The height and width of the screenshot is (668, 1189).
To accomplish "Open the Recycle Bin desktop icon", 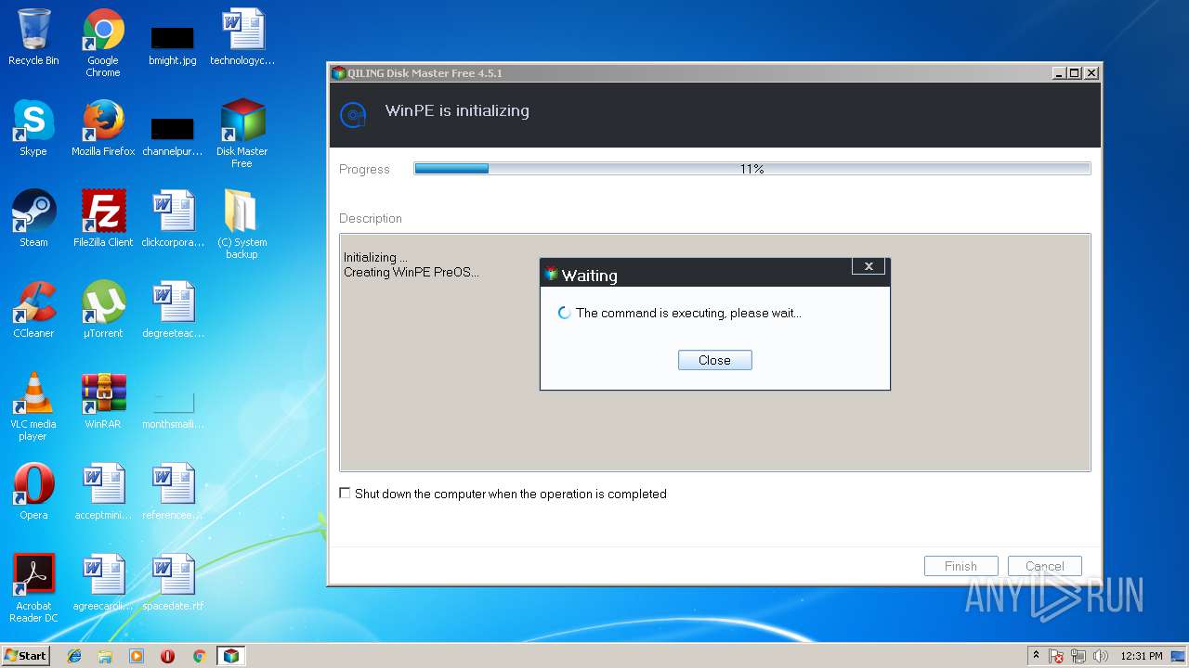I will pyautogui.click(x=33, y=37).
